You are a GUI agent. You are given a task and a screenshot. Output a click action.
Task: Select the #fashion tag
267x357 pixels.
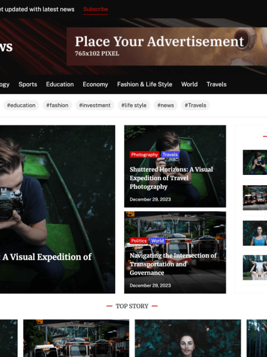point(57,105)
